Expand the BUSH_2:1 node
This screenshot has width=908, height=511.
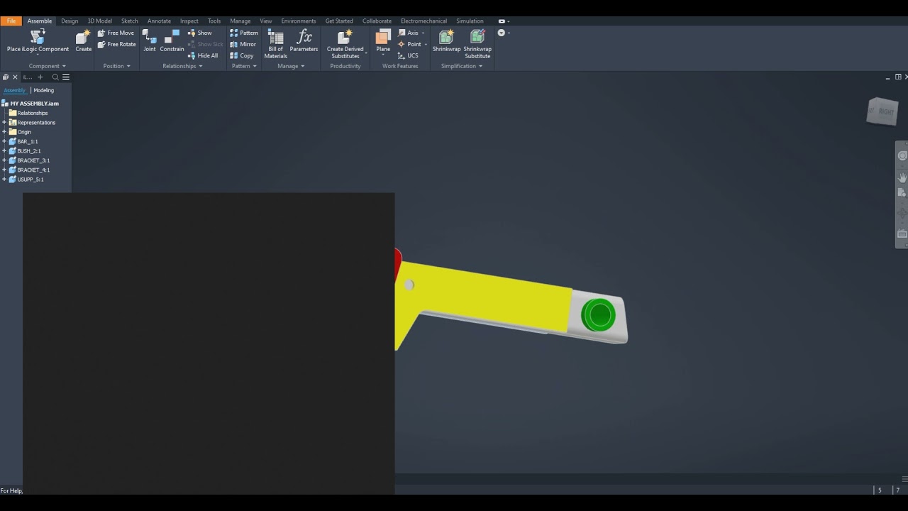tap(4, 150)
